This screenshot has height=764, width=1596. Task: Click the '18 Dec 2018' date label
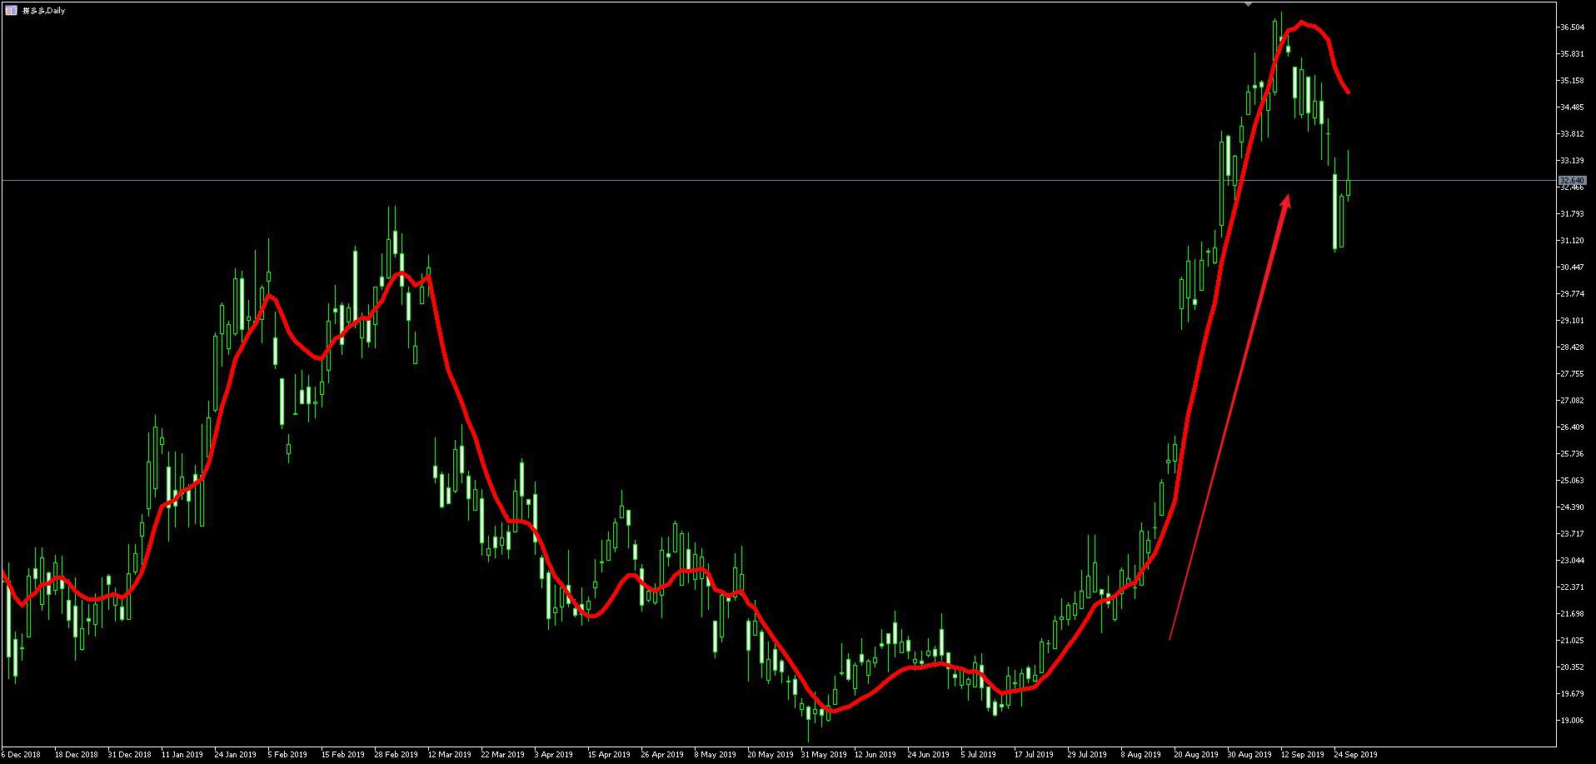point(76,755)
